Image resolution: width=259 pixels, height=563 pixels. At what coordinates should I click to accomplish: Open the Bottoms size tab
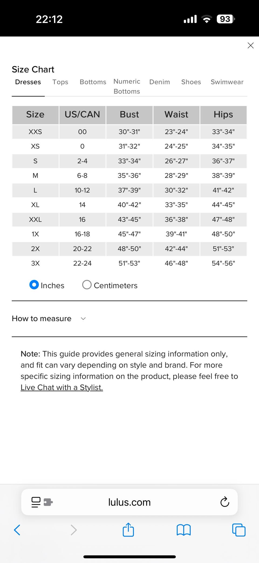[x=93, y=82]
